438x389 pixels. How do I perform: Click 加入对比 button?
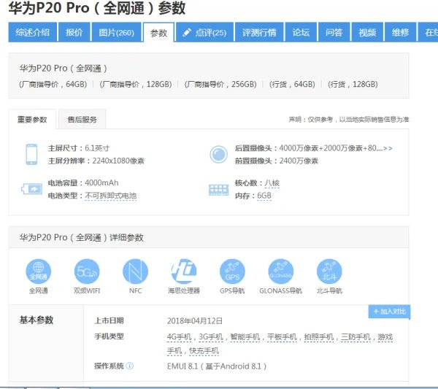[x=389, y=312]
